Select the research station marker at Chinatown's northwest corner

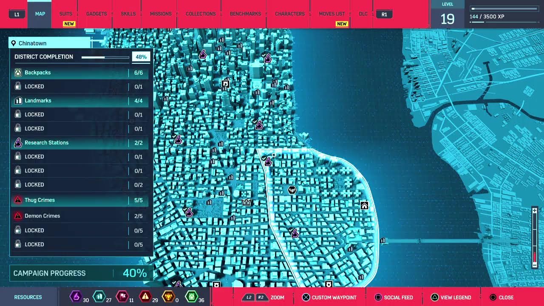[268, 161]
